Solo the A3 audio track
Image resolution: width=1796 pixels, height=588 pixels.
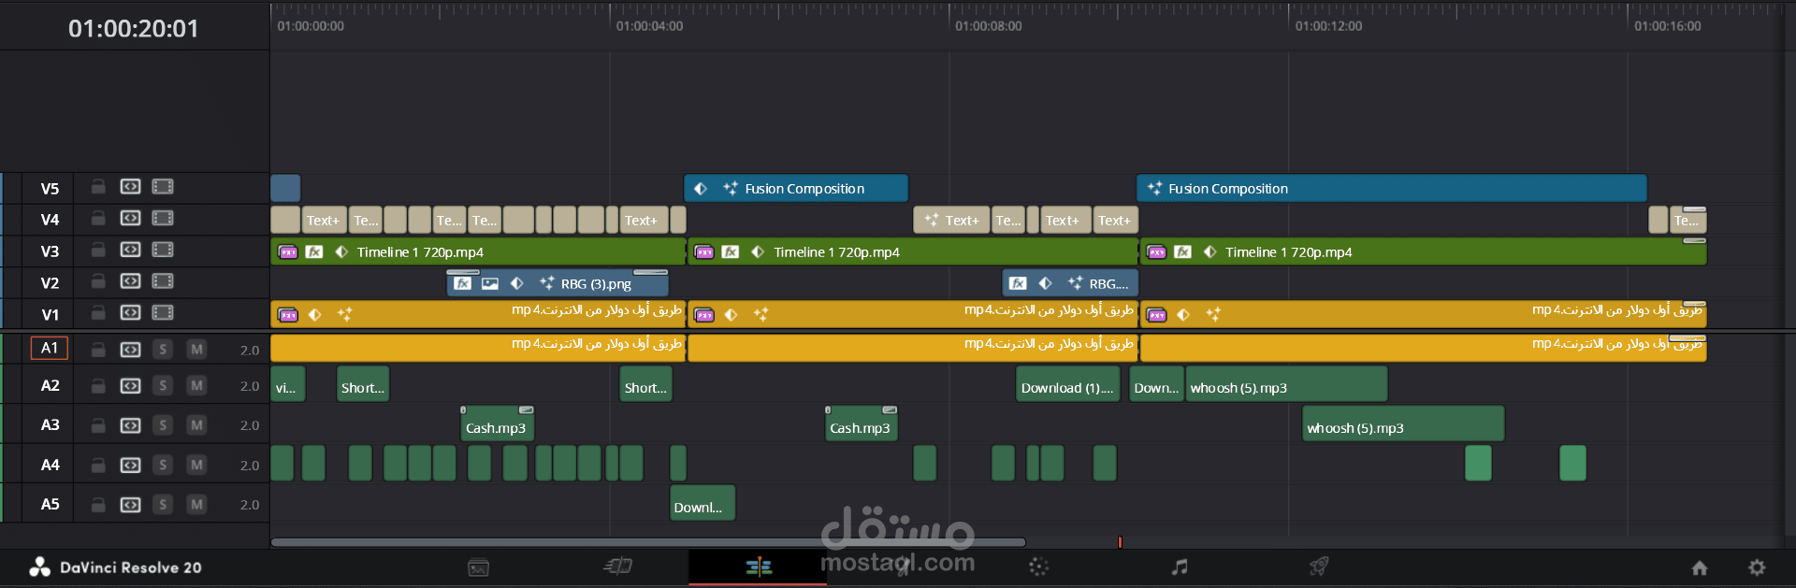pyautogui.click(x=163, y=425)
